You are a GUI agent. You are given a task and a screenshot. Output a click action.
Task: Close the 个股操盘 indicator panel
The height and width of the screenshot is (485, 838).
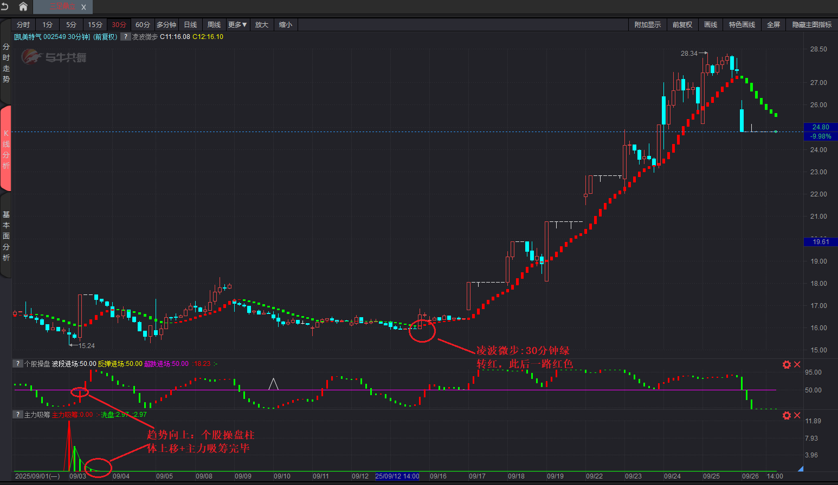point(797,364)
